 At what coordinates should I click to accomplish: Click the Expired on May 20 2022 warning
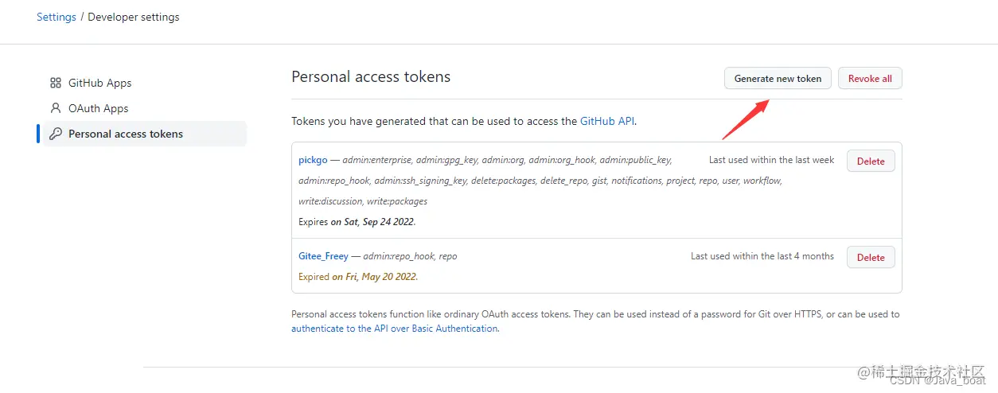(358, 277)
